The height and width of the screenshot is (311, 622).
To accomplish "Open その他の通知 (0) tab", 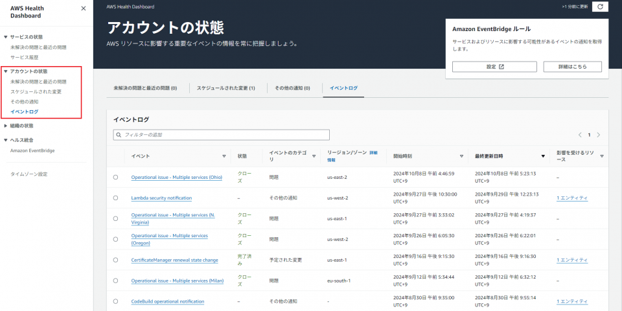I will [292, 88].
